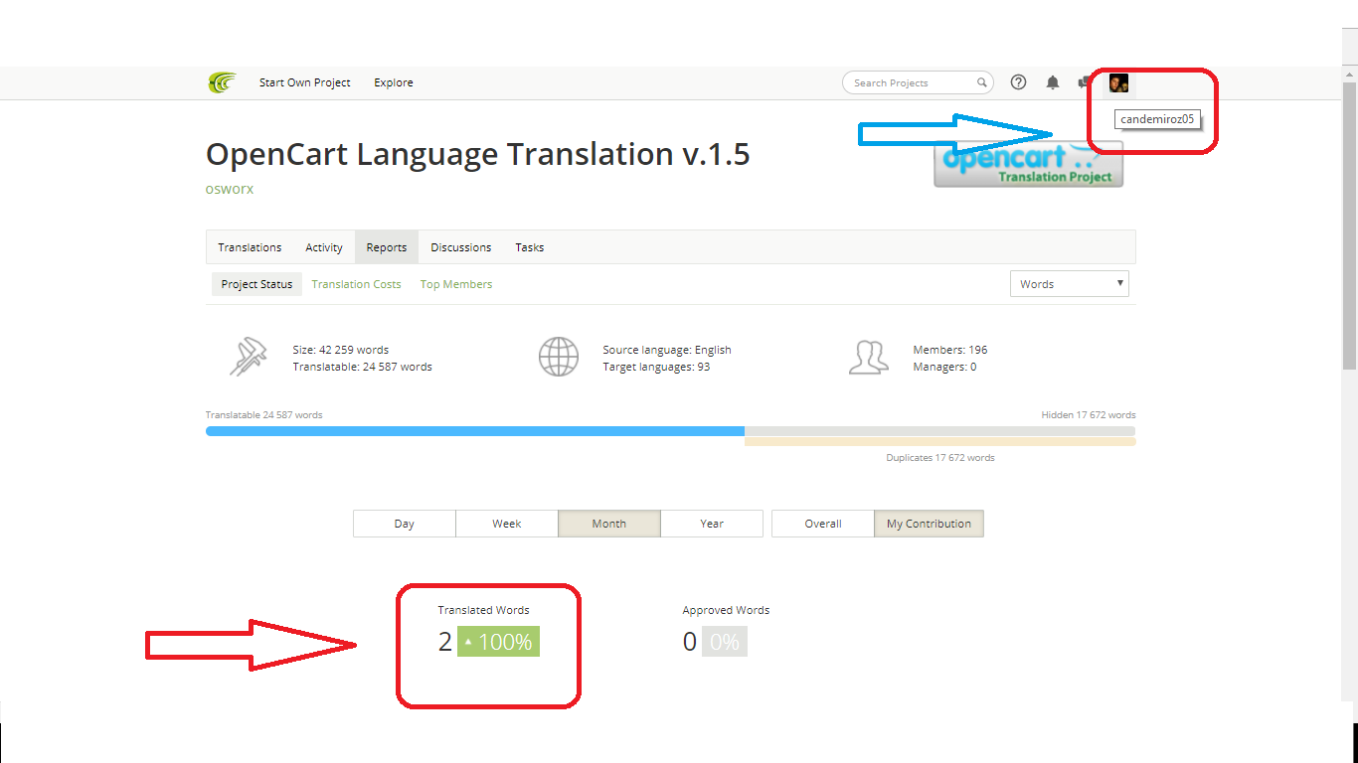Screen dimensions: 1358x763
Task: Click the user avatar thumbnail
Action: (1118, 82)
